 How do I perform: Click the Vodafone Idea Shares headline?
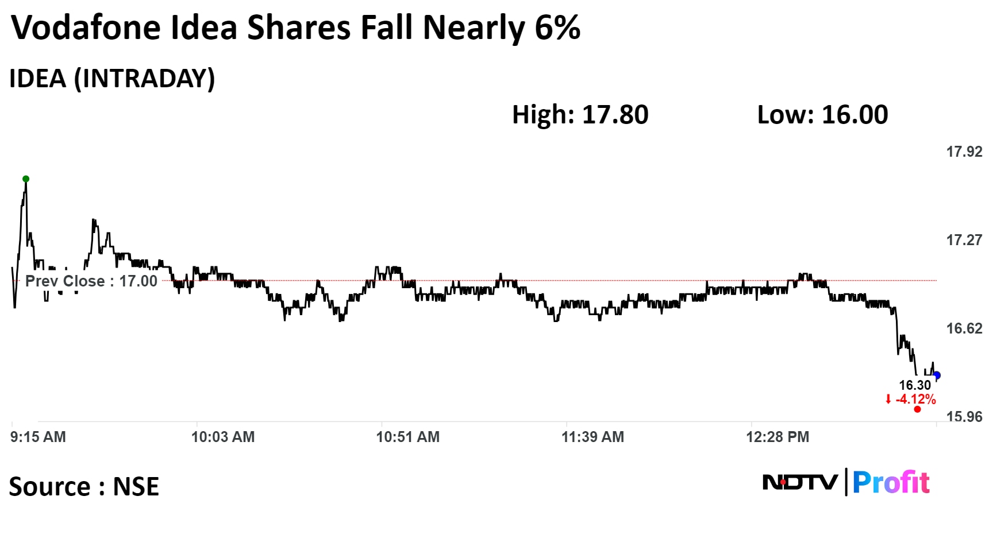click(296, 28)
